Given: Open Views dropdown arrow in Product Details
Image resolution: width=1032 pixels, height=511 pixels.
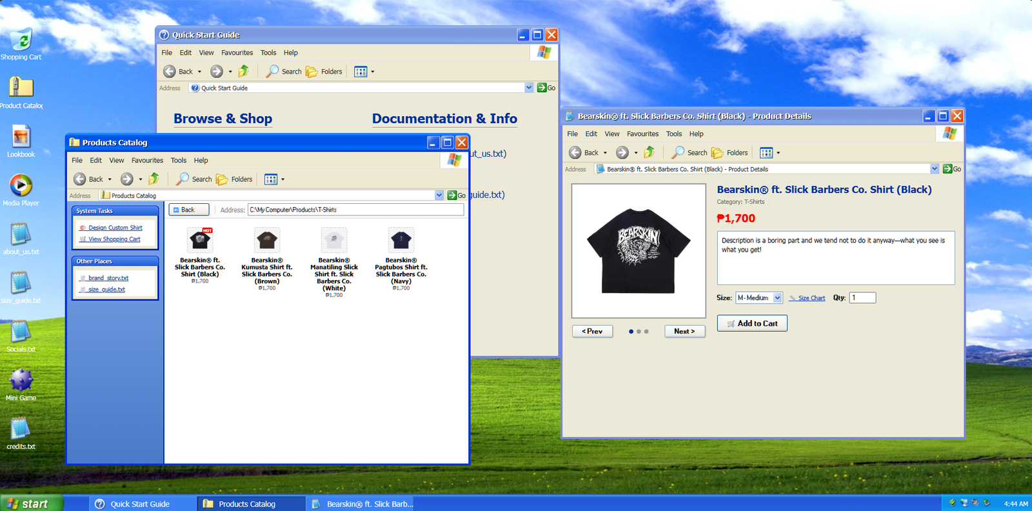Looking at the screenshot, I should 779,153.
